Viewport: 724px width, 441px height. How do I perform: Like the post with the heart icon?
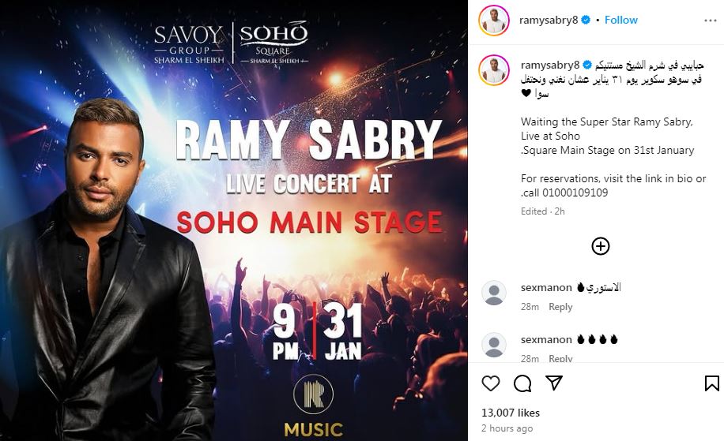tap(490, 383)
